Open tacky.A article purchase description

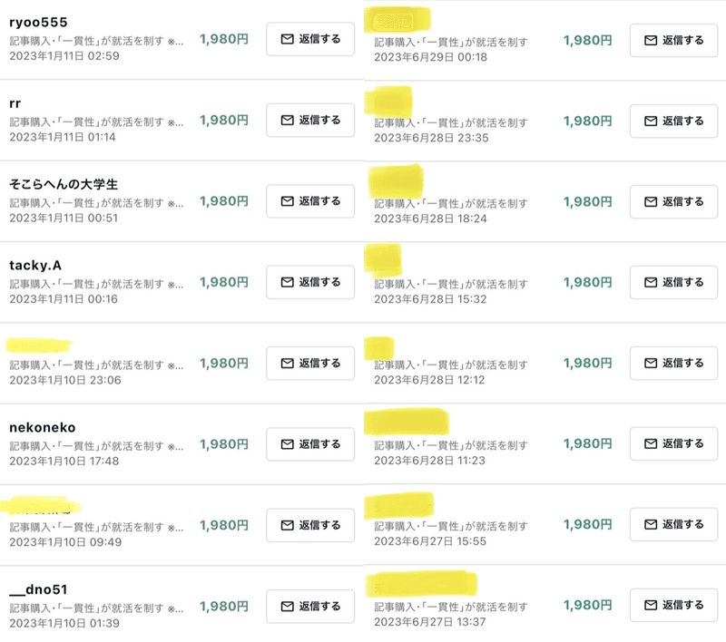[x=96, y=284]
